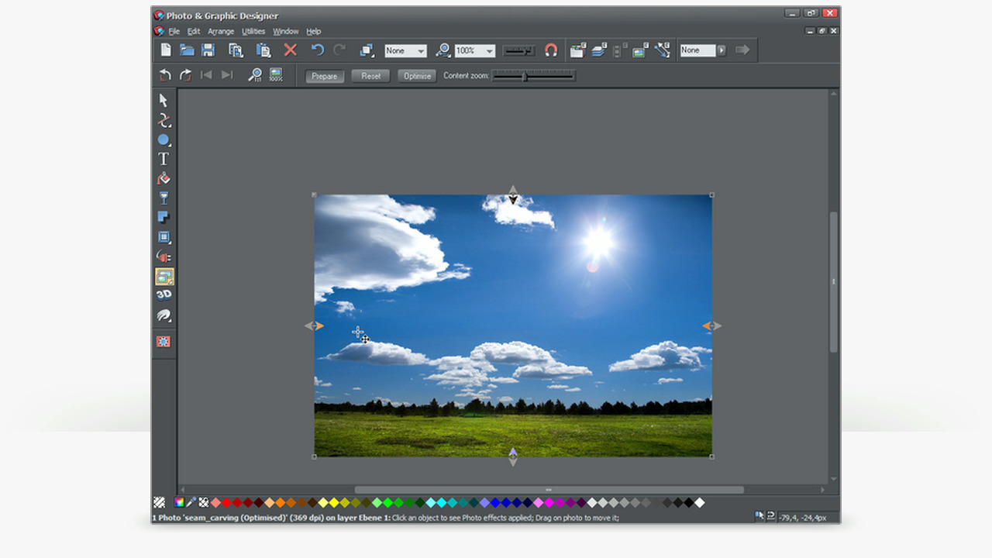Viewport: 992px width, 558px height.
Task: Click the vertical scrollbar thumb
Action: tap(834, 282)
